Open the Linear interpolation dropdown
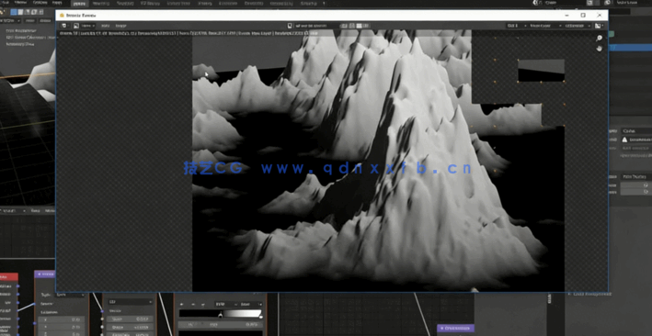The height and width of the screenshot is (336, 652). coord(251,305)
